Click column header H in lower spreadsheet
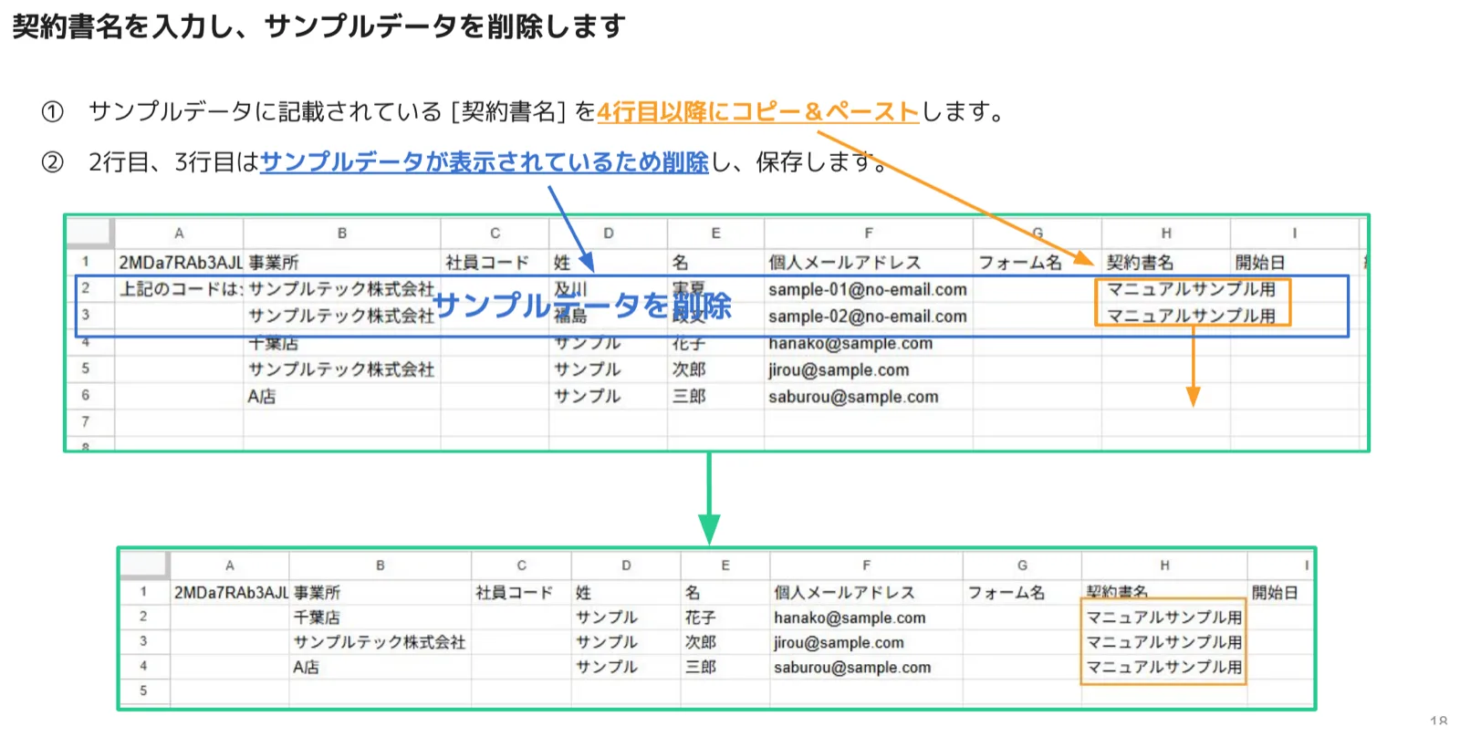This screenshot has width=1460, height=737. pyautogui.click(x=1164, y=566)
